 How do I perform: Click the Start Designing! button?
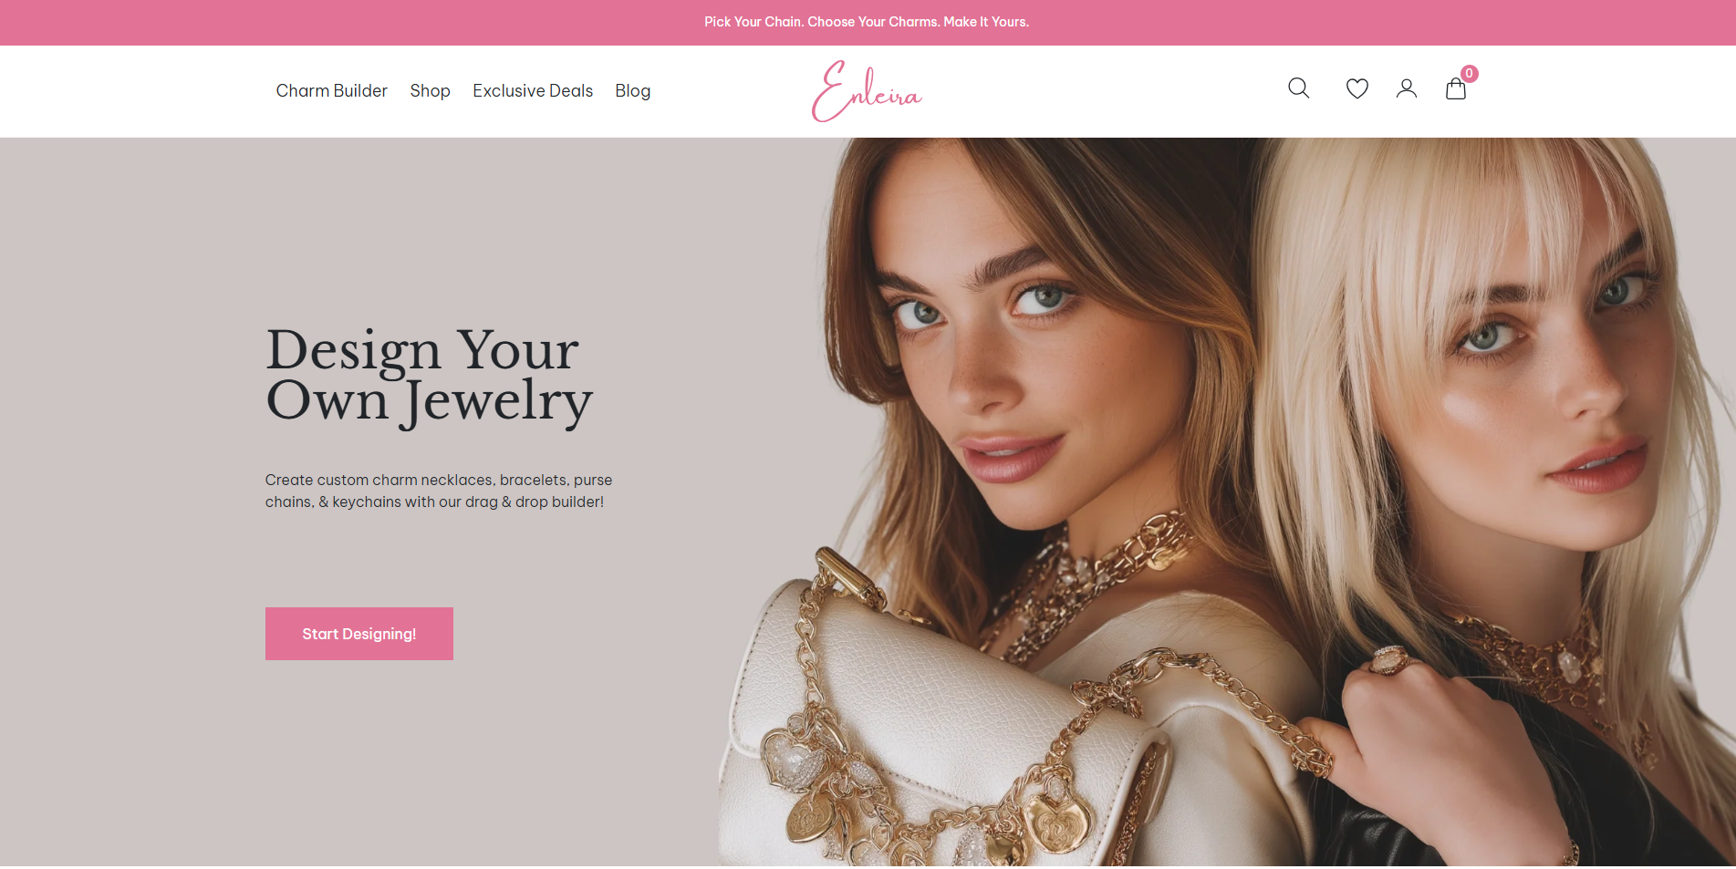(x=359, y=634)
